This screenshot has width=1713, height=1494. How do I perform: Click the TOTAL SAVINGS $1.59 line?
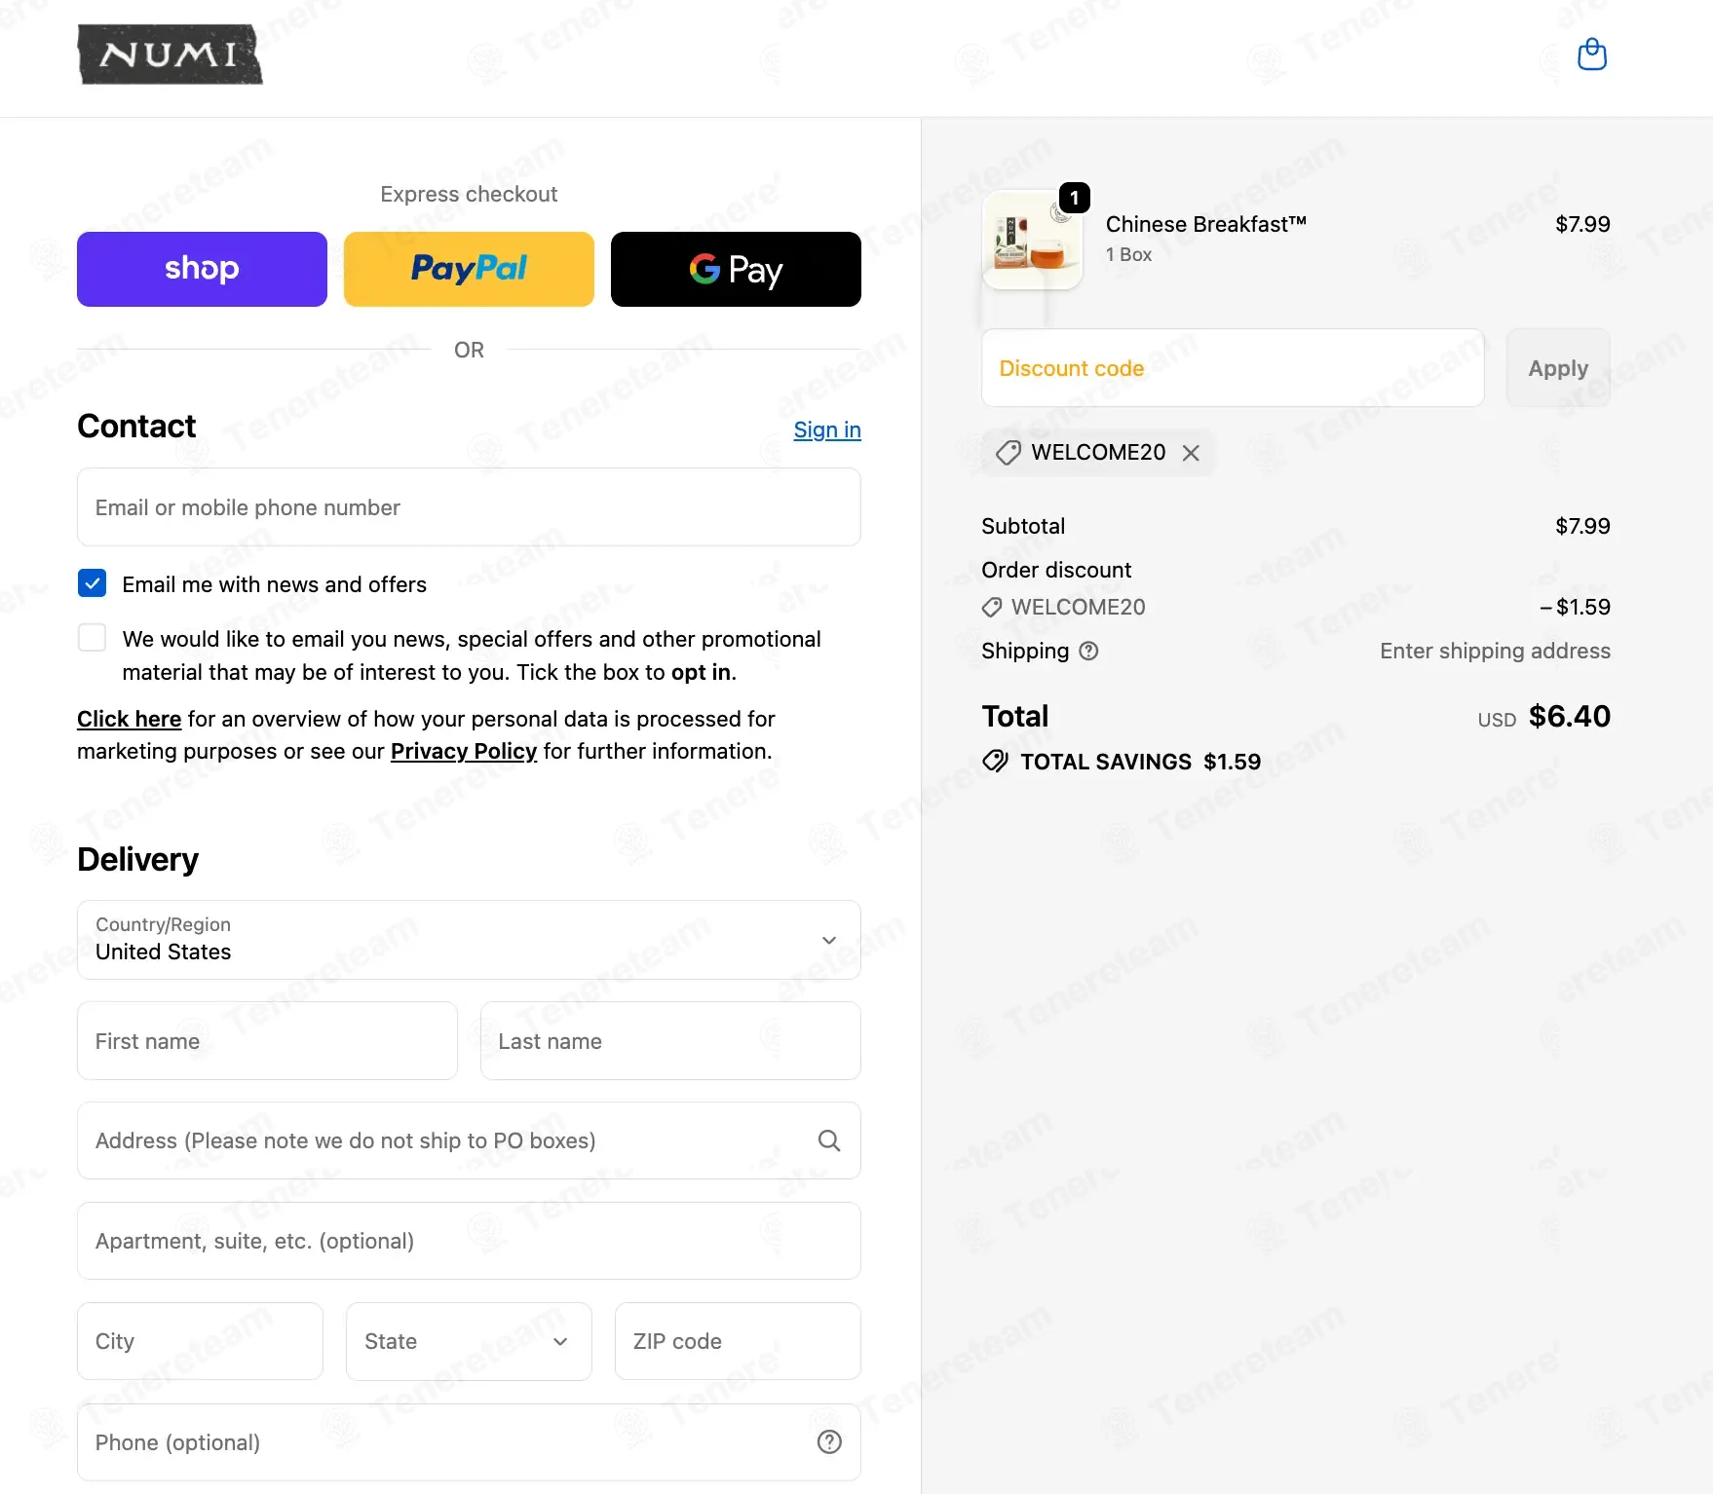[1122, 762]
